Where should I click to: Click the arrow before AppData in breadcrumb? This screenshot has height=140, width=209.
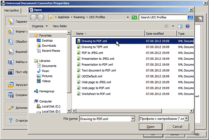[56, 17]
